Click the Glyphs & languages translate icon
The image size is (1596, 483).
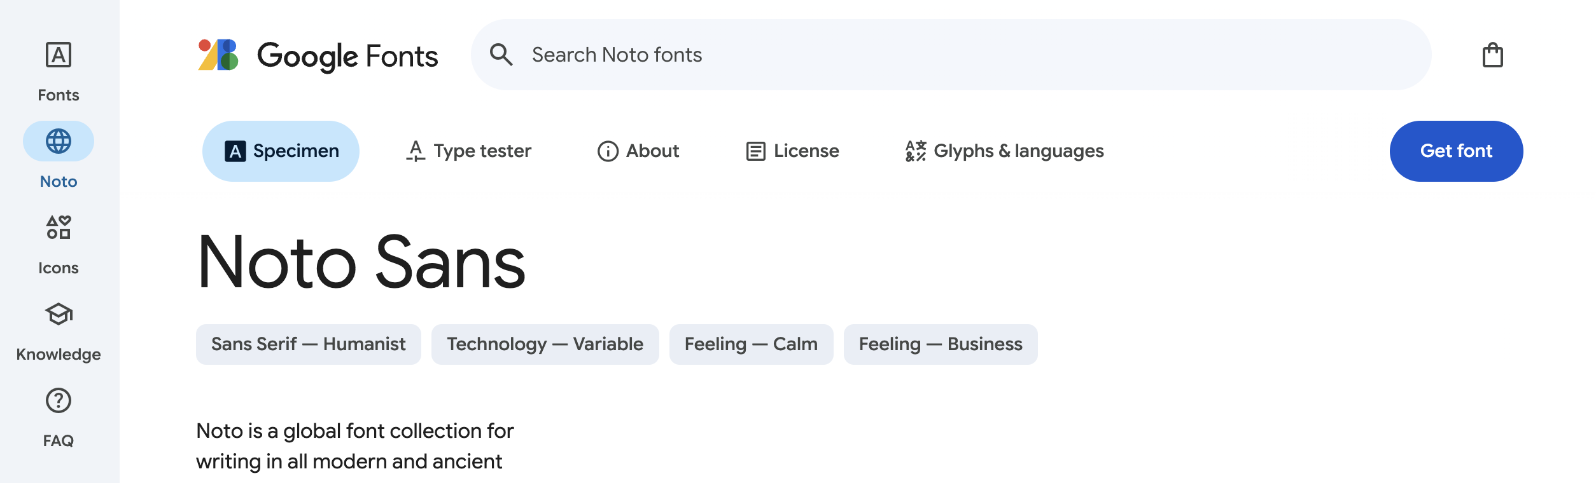point(916,151)
